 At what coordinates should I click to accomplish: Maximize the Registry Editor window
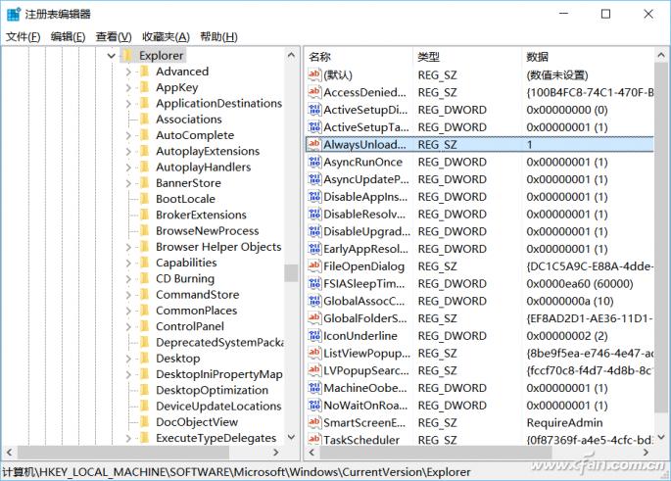pos(605,14)
